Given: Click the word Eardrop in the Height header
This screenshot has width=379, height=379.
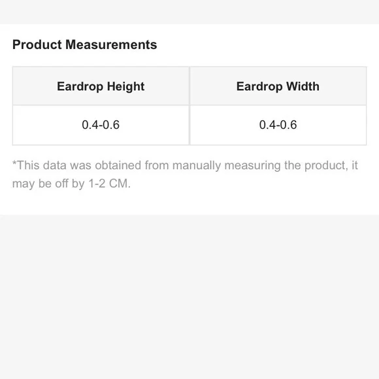Looking at the screenshot, I should (x=80, y=86).
